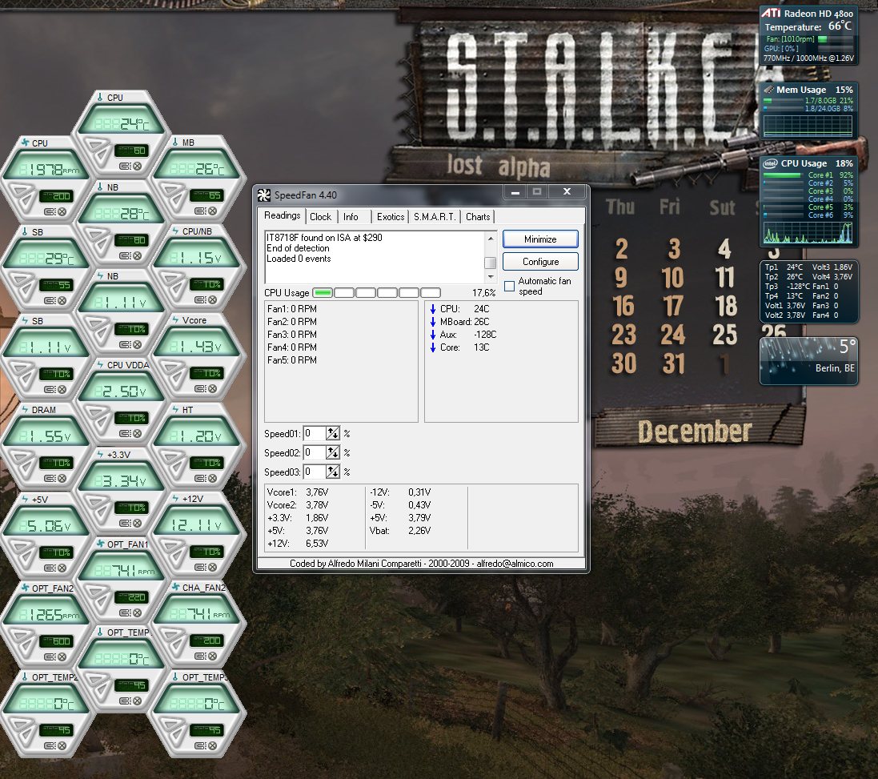Click the alfredo@almico.com text in the status bar

515,564
